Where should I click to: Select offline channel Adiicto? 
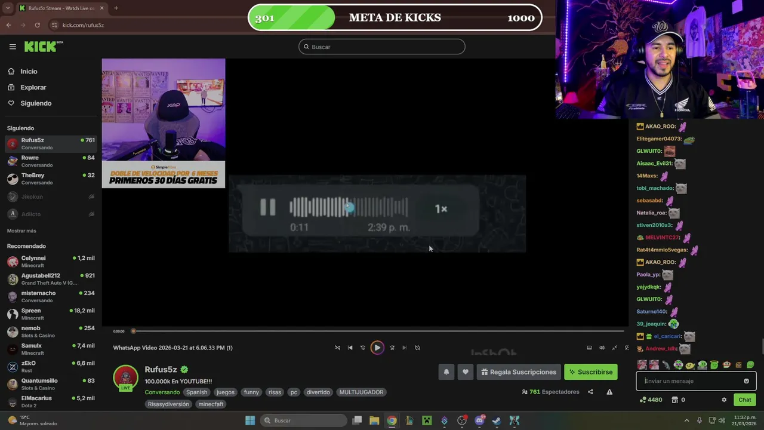click(x=51, y=214)
